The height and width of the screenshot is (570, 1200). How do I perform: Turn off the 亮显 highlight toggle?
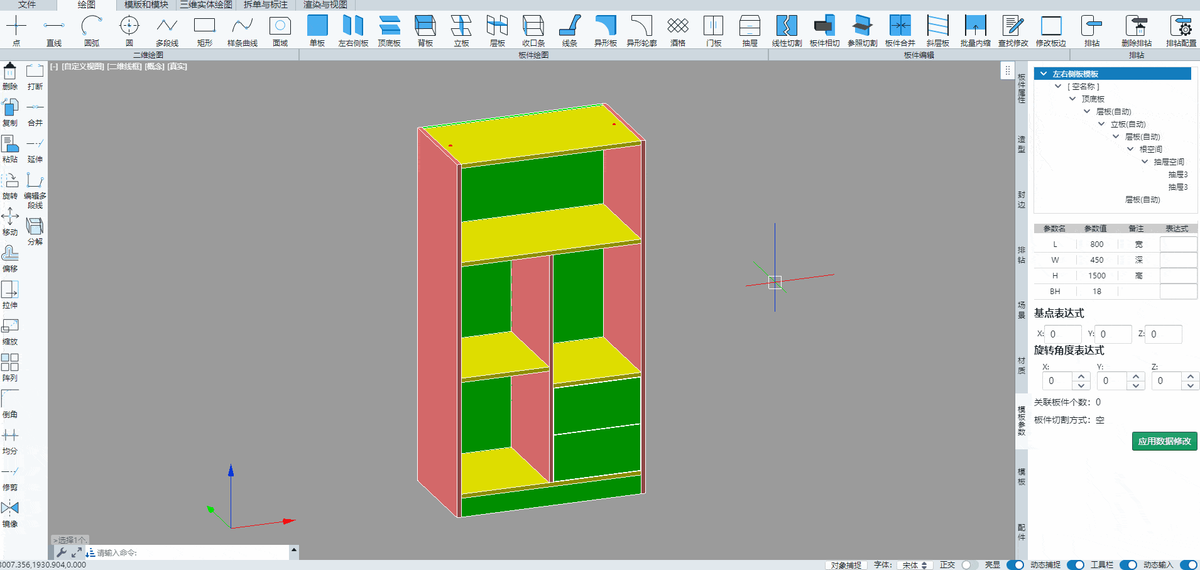click(x=1015, y=565)
